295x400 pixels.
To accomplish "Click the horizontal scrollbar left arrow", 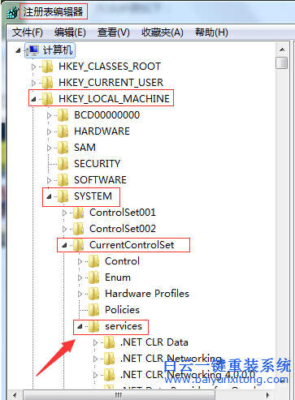I will pos(15,395).
